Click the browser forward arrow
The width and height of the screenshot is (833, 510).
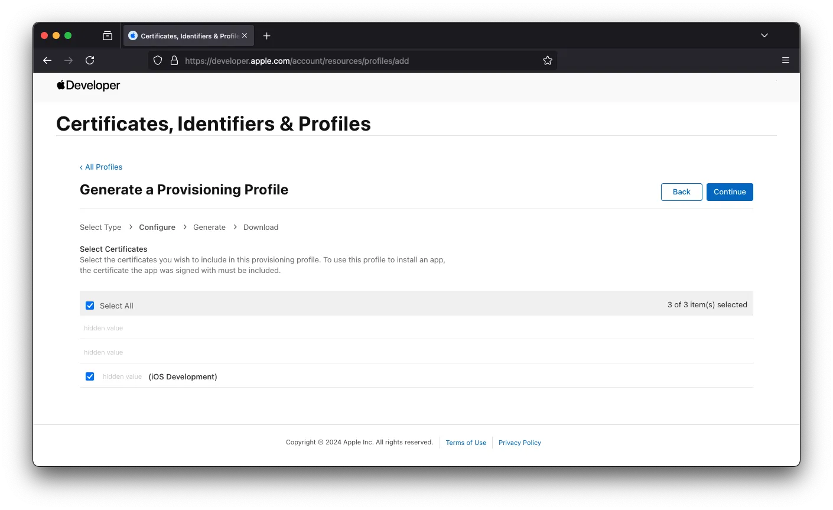pyautogui.click(x=69, y=60)
